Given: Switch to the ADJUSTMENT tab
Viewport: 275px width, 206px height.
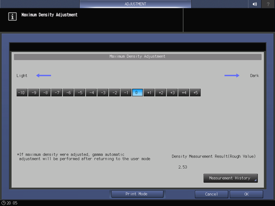Looking at the screenshot, I should [135, 4].
